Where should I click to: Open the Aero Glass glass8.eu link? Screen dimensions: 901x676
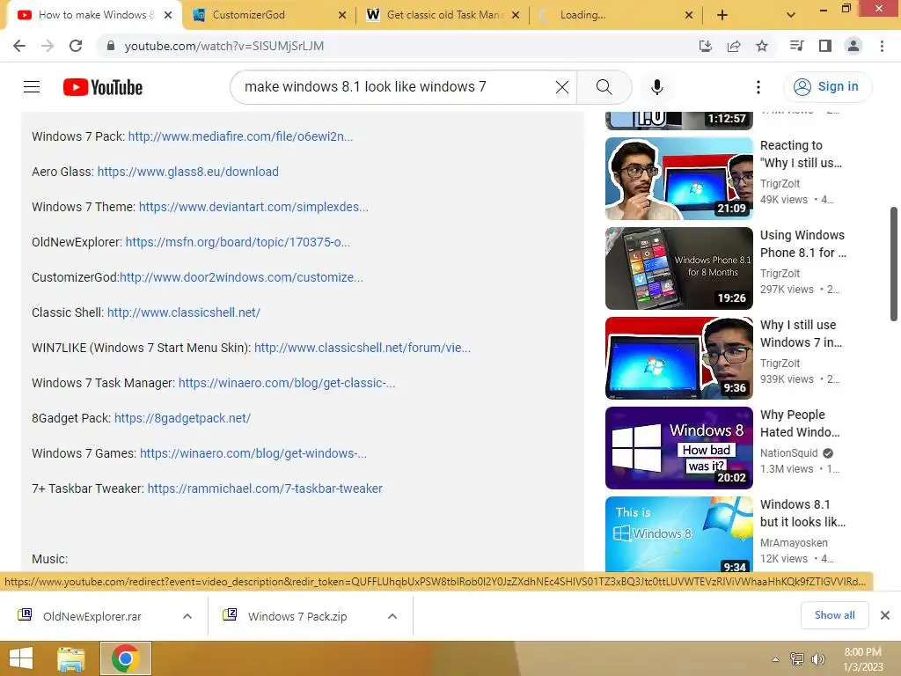[188, 172]
